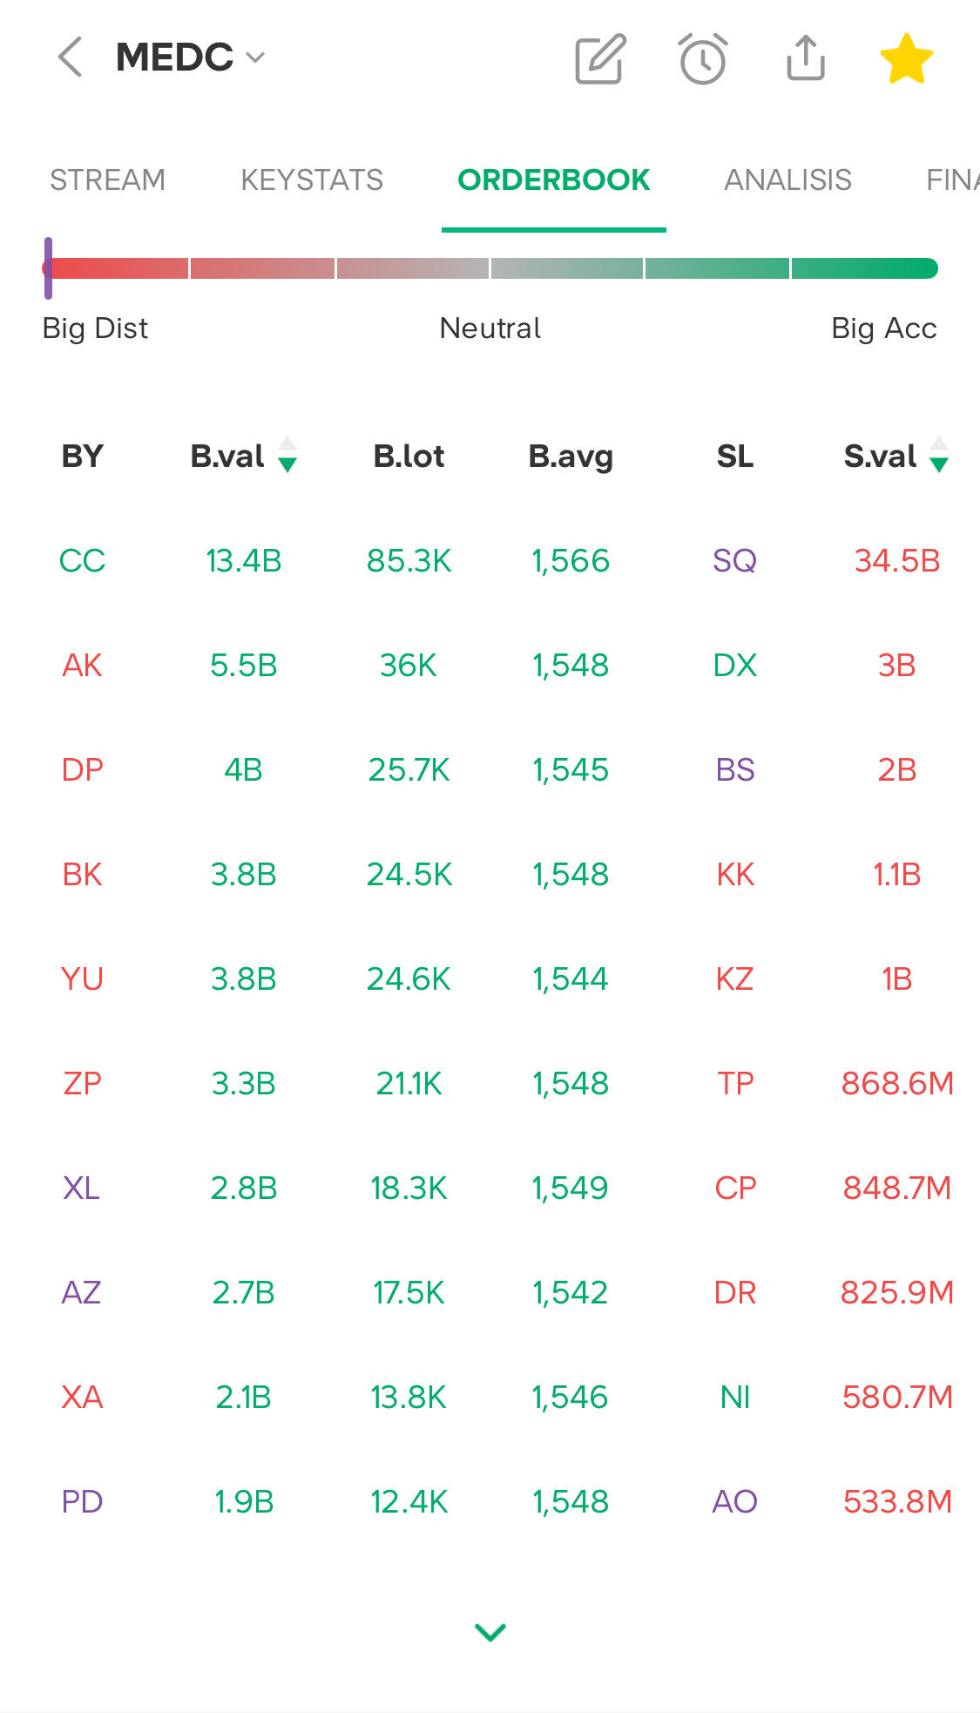Click the B.lot column header

click(409, 456)
